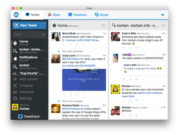179x135 pixels.
Task: Retweet Binni Shah's tweet
Action: [x=71, y=45]
